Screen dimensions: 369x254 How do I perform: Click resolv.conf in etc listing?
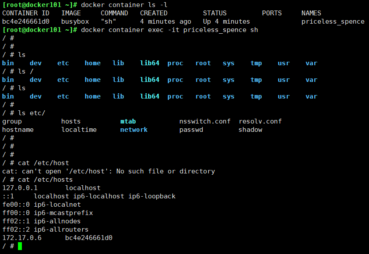click(260, 121)
